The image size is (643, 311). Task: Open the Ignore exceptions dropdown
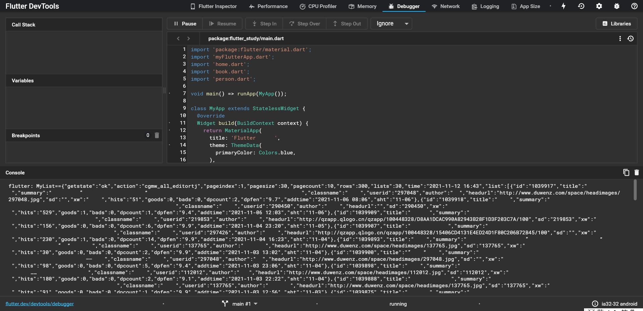coord(391,23)
